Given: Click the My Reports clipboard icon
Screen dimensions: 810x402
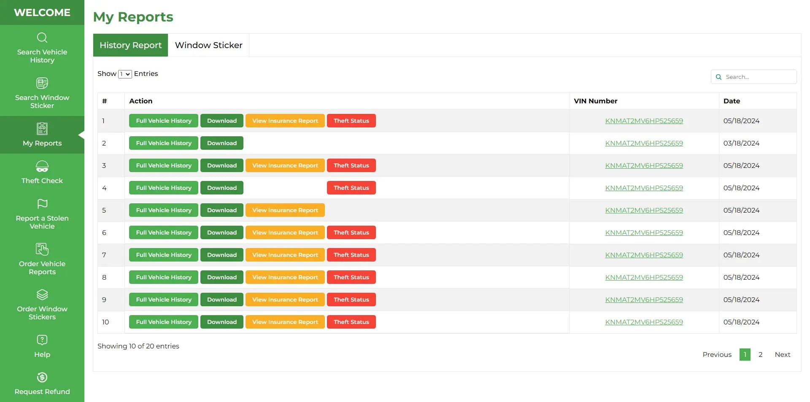Looking at the screenshot, I should 42,129.
